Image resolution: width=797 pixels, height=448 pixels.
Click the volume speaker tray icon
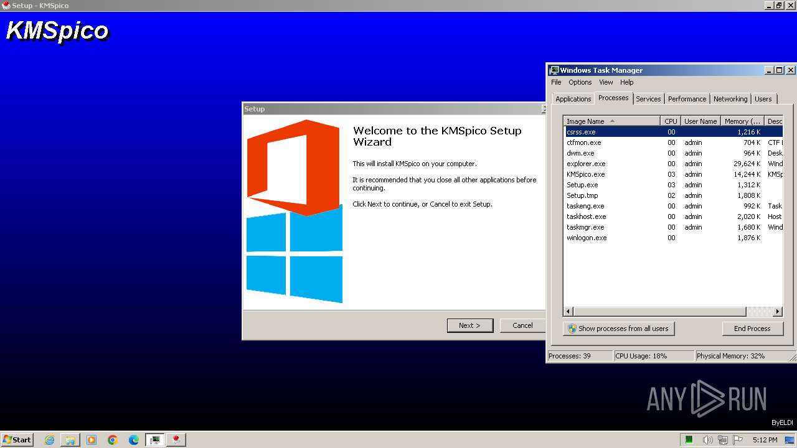pyautogui.click(x=708, y=440)
